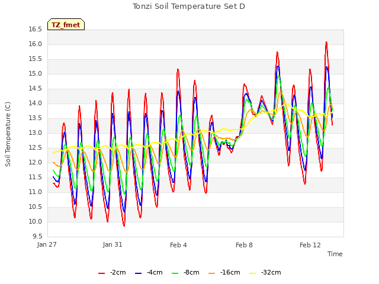Click the highest red peak near 16.0

click(326, 43)
